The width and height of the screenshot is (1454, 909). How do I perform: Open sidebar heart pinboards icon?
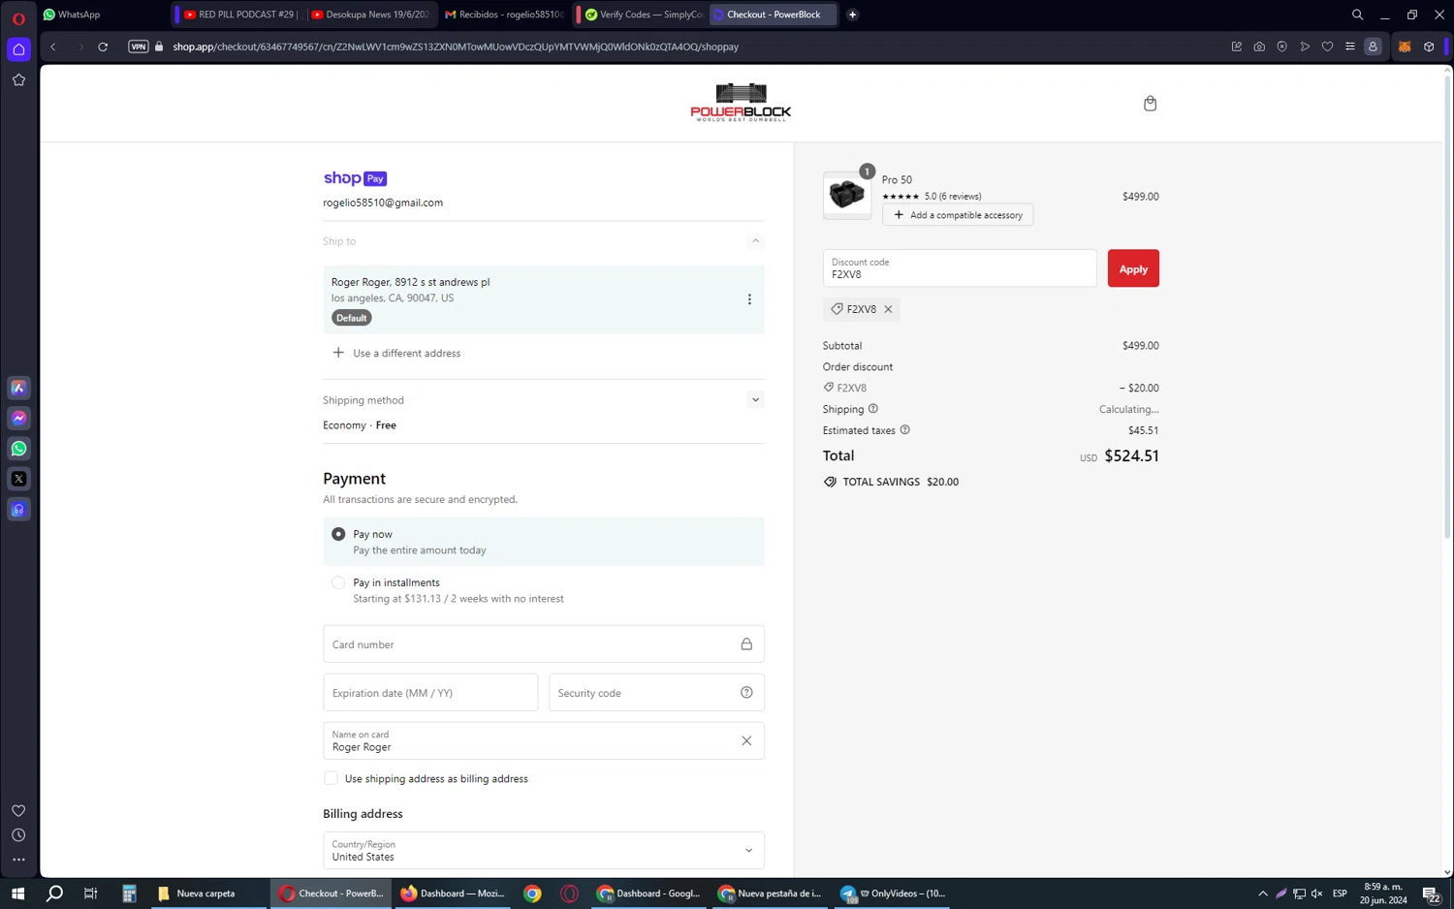(x=18, y=811)
